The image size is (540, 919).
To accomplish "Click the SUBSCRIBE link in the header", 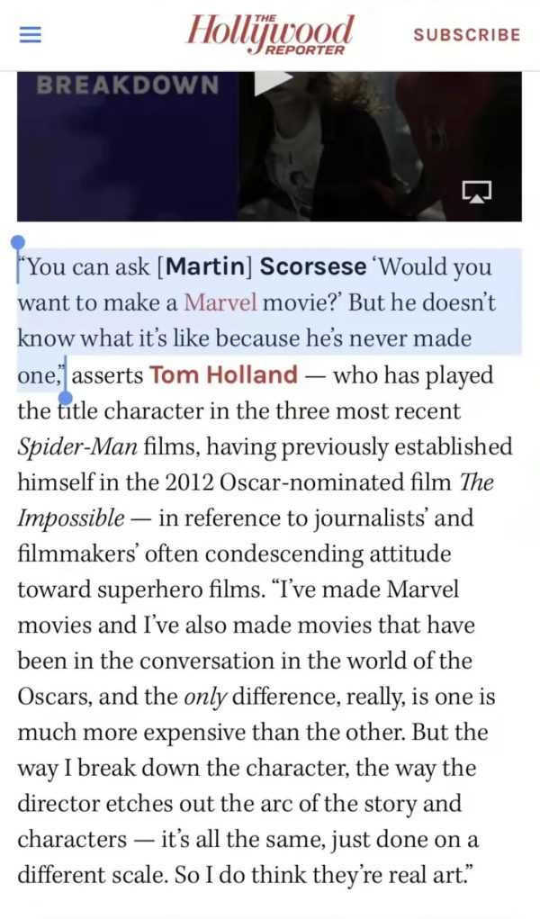I will pyautogui.click(x=466, y=35).
